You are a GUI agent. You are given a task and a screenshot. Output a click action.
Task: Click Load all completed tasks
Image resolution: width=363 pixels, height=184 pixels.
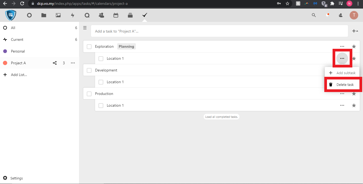[221, 117]
